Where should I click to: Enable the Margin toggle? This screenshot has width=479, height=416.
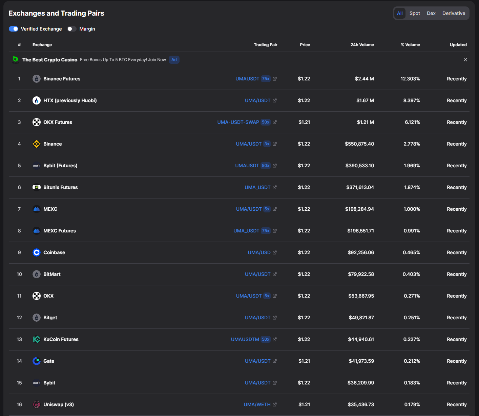click(71, 29)
